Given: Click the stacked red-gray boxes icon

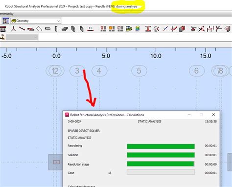Looking at the screenshot, I should click(182, 29).
